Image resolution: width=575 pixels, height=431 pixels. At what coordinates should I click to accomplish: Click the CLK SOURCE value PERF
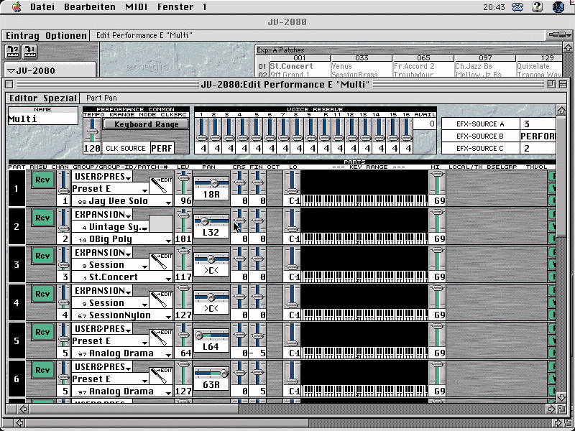click(x=162, y=148)
